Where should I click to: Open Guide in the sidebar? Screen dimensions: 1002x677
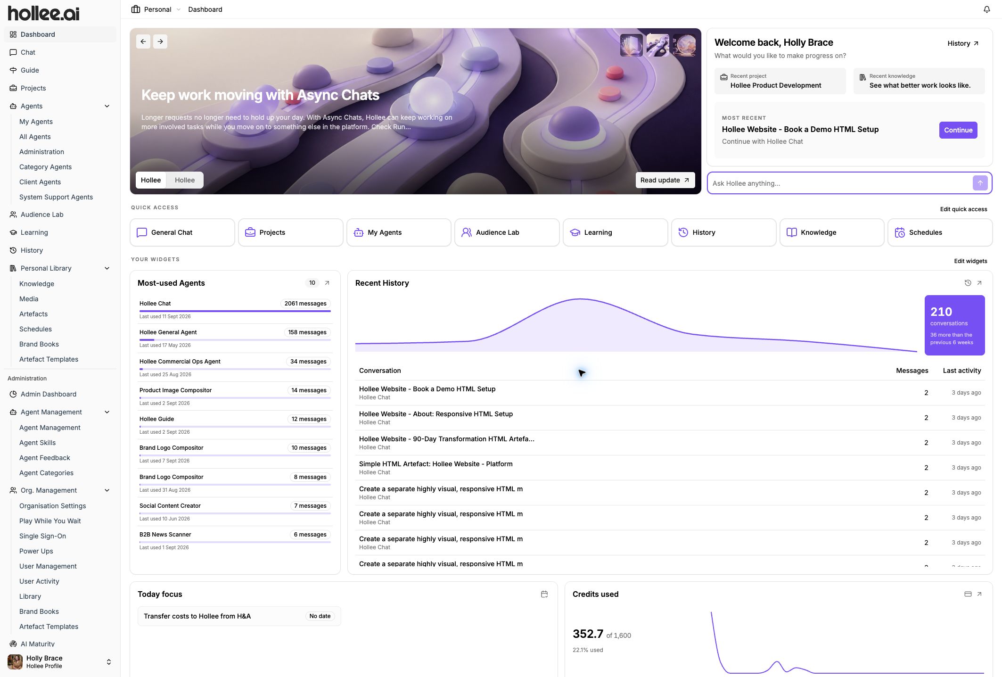point(60,70)
